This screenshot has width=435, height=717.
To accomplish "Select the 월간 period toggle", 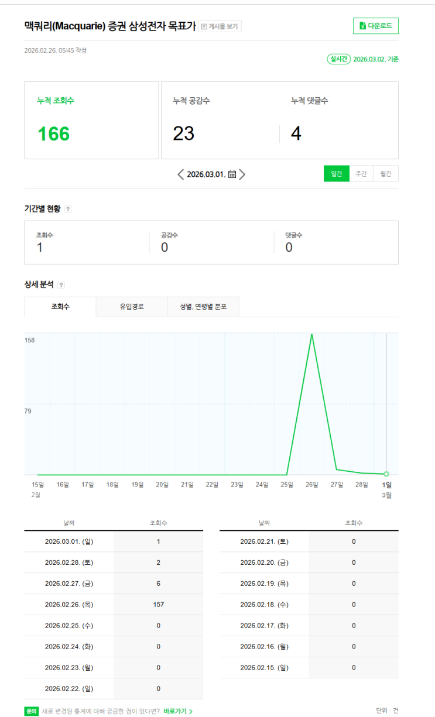I will (x=386, y=174).
